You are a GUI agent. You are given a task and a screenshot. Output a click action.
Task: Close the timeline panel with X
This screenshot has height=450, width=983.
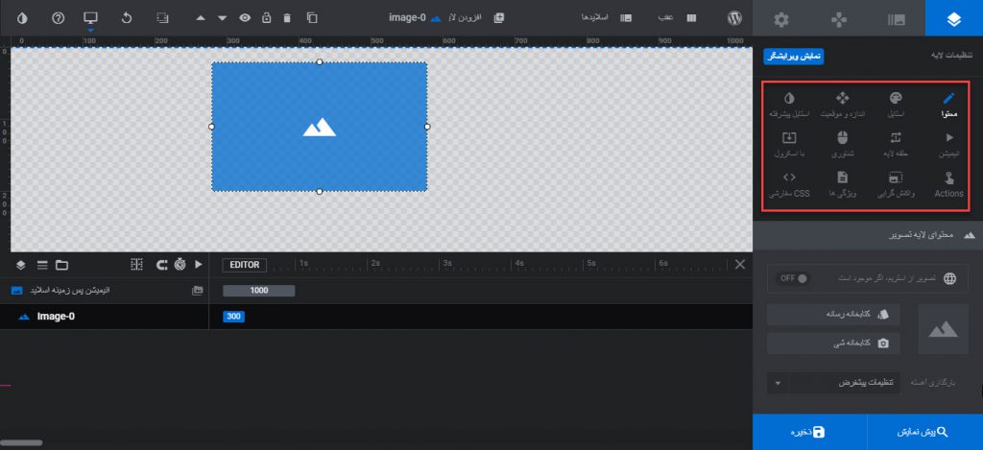tap(740, 265)
